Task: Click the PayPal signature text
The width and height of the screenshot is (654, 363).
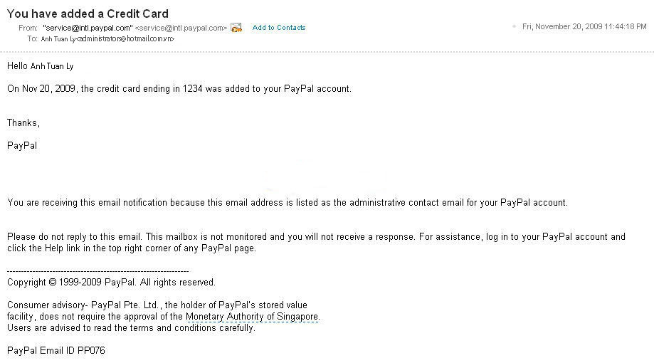Action: click(22, 146)
